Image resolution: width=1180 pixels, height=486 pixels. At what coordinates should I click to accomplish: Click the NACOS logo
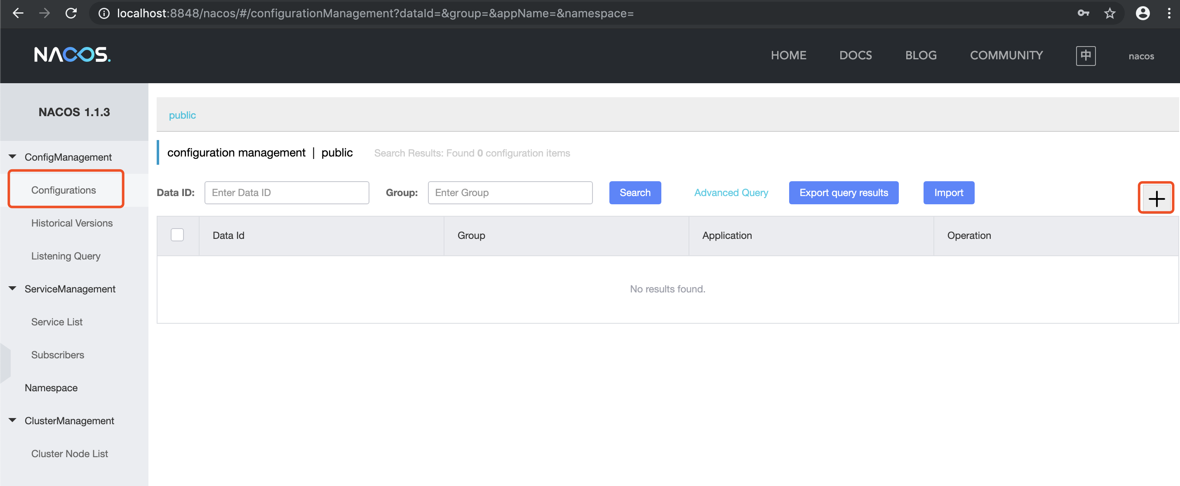pyautogui.click(x=73, y=55)
